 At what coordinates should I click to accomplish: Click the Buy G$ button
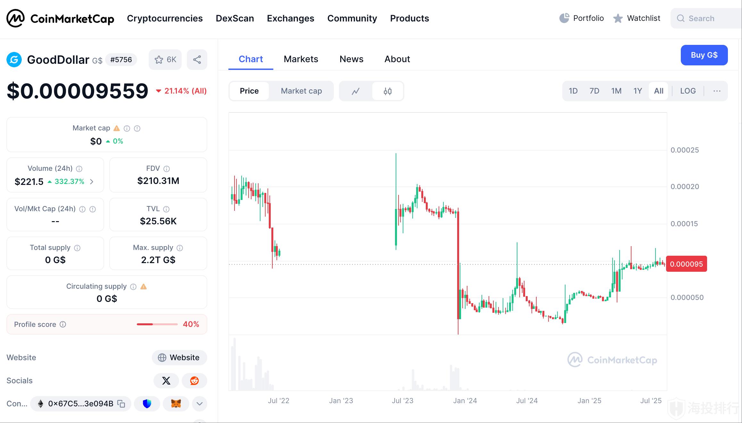pyautogui.click(x=704, y=55)
